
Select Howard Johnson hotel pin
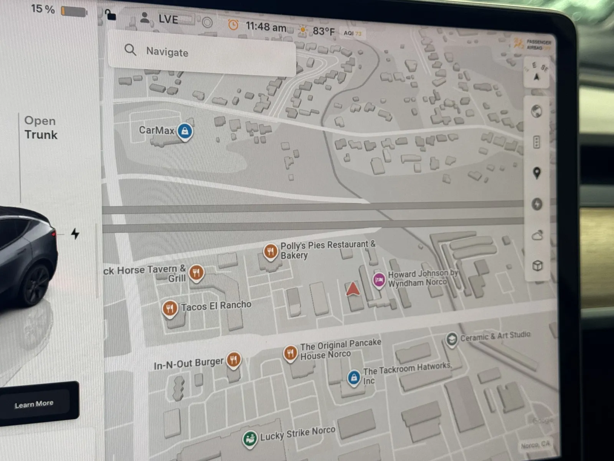coord(379,280)
